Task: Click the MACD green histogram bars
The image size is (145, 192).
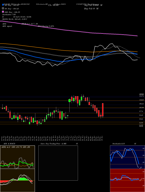Action: (x=23, y=179)
